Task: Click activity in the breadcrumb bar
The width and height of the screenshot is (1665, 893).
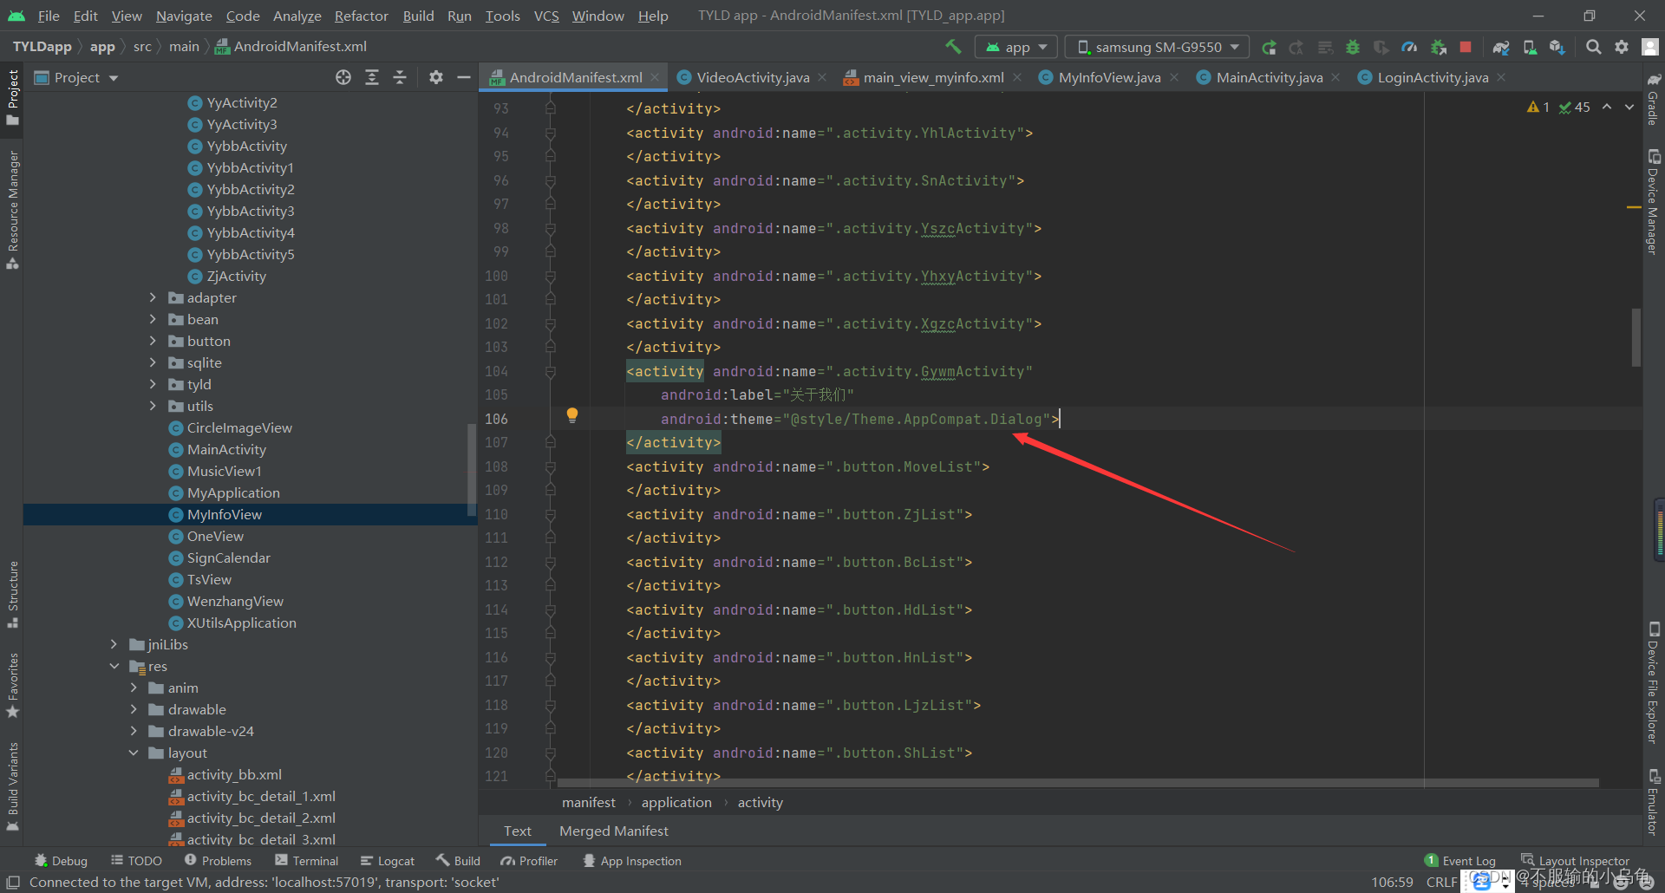Action: (760, 802)
